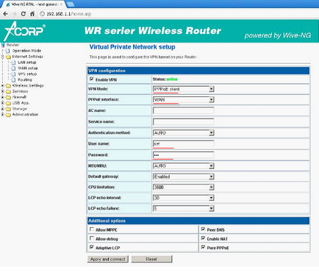The width and height of the screenshot is (319, 275).
Task: Close the browser tab
Action: point(61,4)
